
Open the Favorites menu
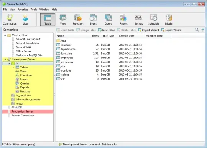pos(23,10)
